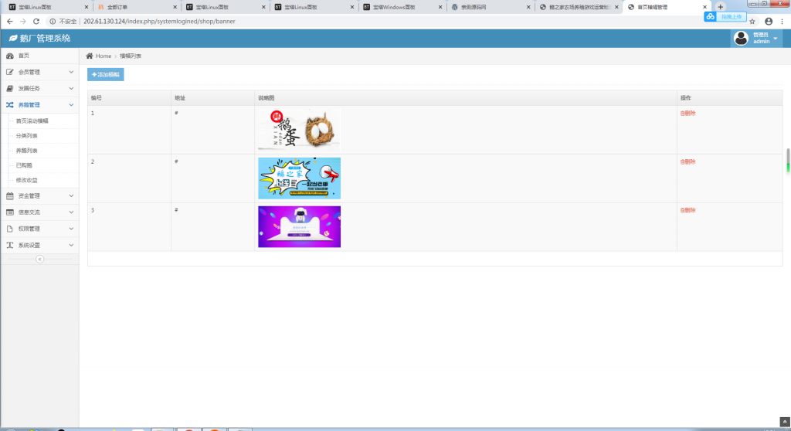The image size is (791, 431).
Task: Click the admin user avatar icon
Action: [x=741, y=38]
